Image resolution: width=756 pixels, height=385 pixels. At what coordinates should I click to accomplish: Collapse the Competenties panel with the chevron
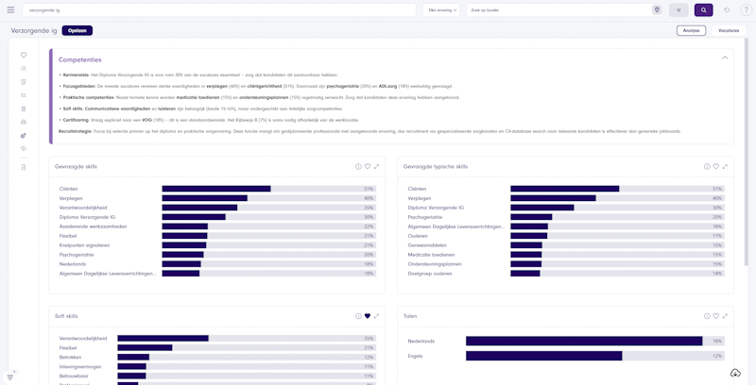click(725, 58)
